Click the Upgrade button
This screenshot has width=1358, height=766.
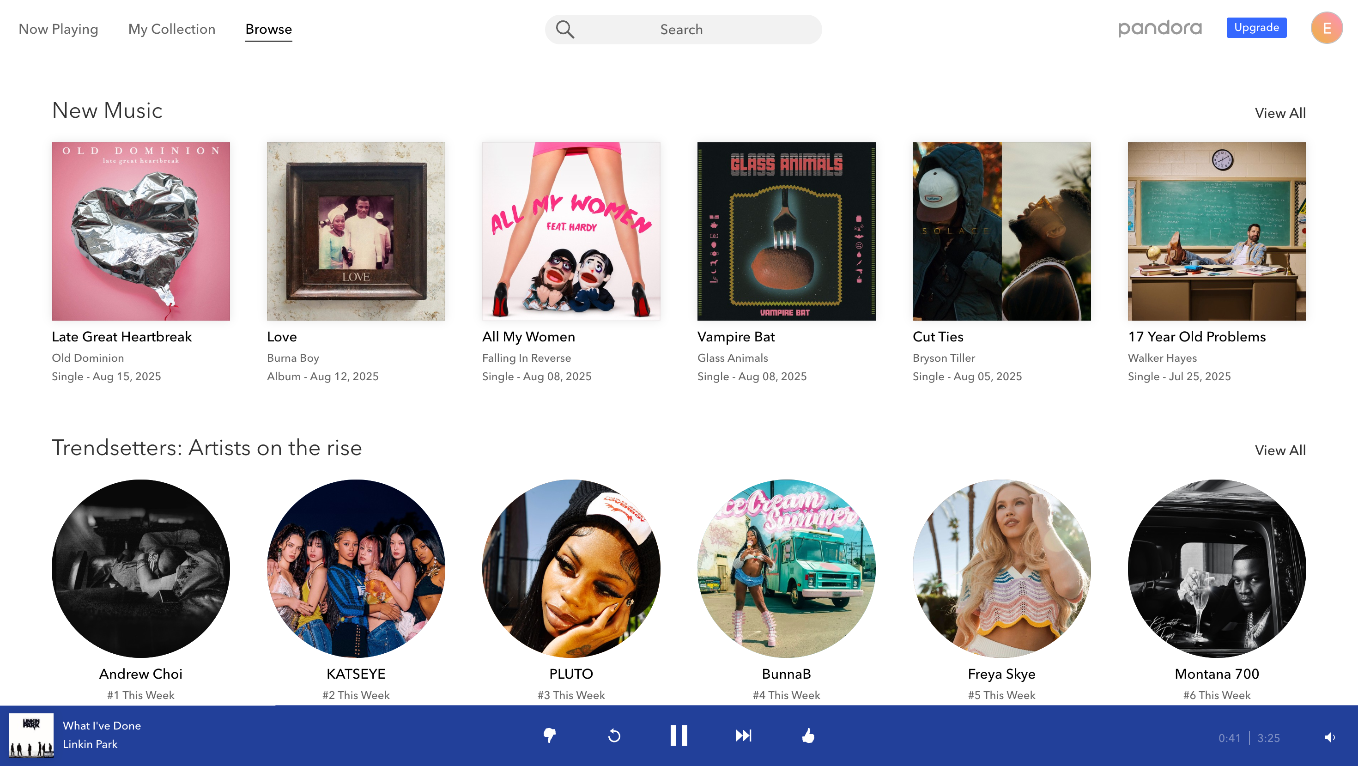tap(1256, 28)
